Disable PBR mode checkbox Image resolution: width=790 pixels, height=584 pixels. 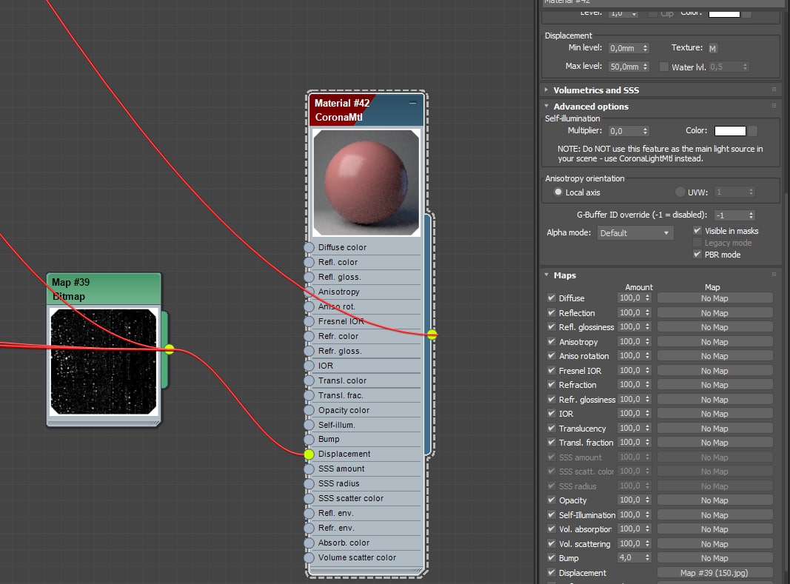(697, 254)
